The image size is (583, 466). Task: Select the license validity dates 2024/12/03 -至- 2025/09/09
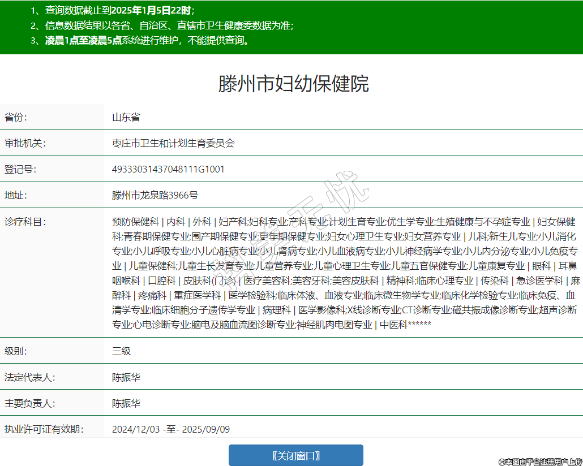170,429
